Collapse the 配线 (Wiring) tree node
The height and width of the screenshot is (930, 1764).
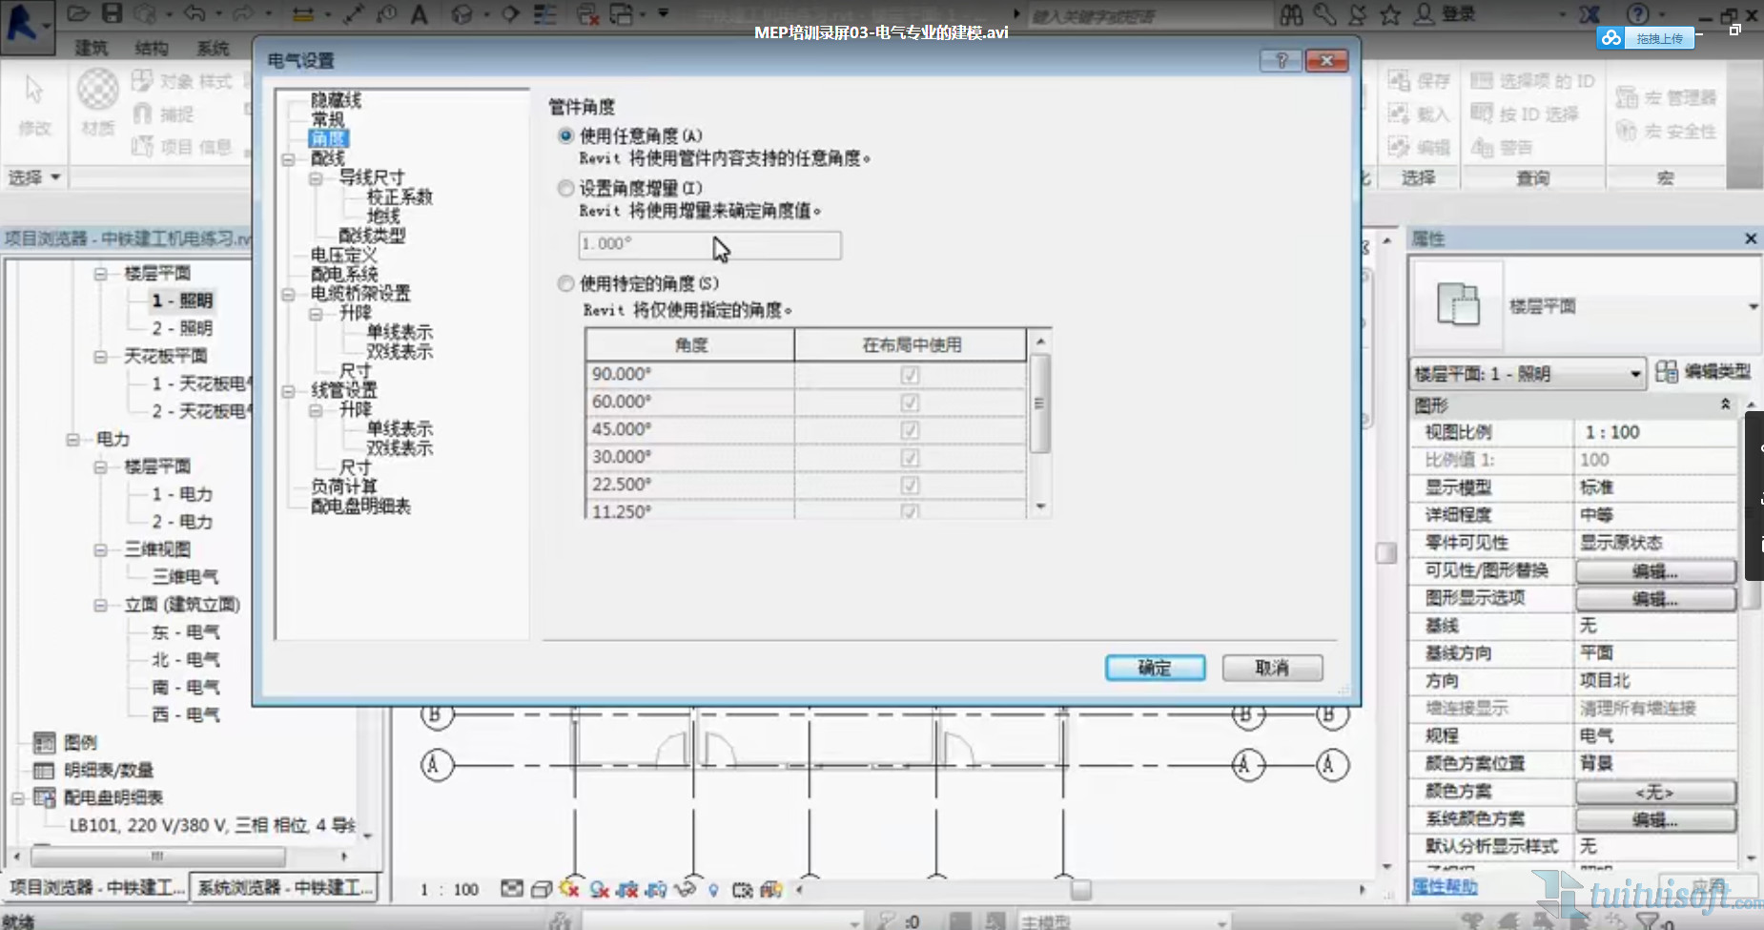(x=288, y=159)
